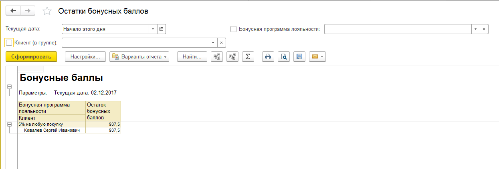Print the report using printer icon
The width and height of the screenshot is (499, 169).
point(268,57)
